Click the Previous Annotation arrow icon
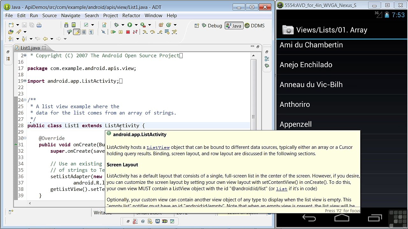Image resolution: width=408 pixels, height=229 pixels. pyautogui.click(x=24, y=39)
